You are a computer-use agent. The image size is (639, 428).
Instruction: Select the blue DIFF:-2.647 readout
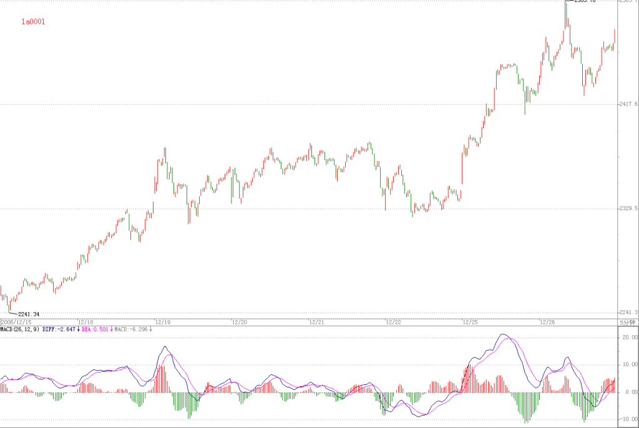click(x=59, y=329)
